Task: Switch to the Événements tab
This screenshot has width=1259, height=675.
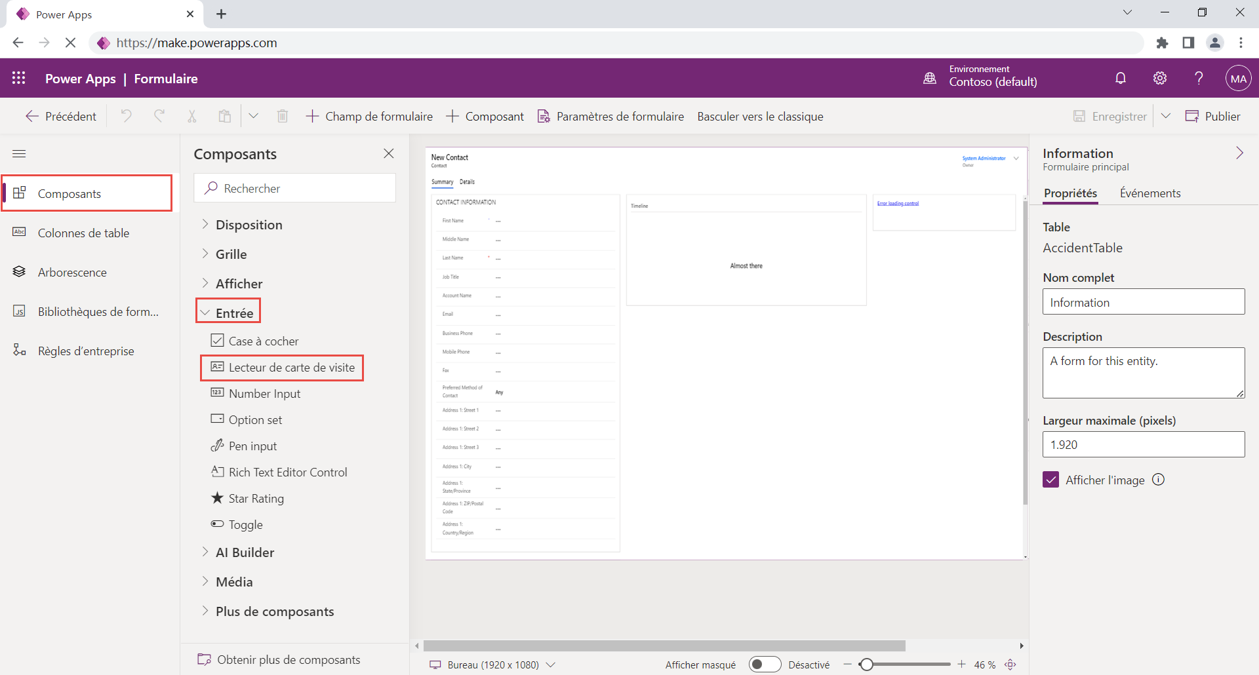Action: point(1150,193)
